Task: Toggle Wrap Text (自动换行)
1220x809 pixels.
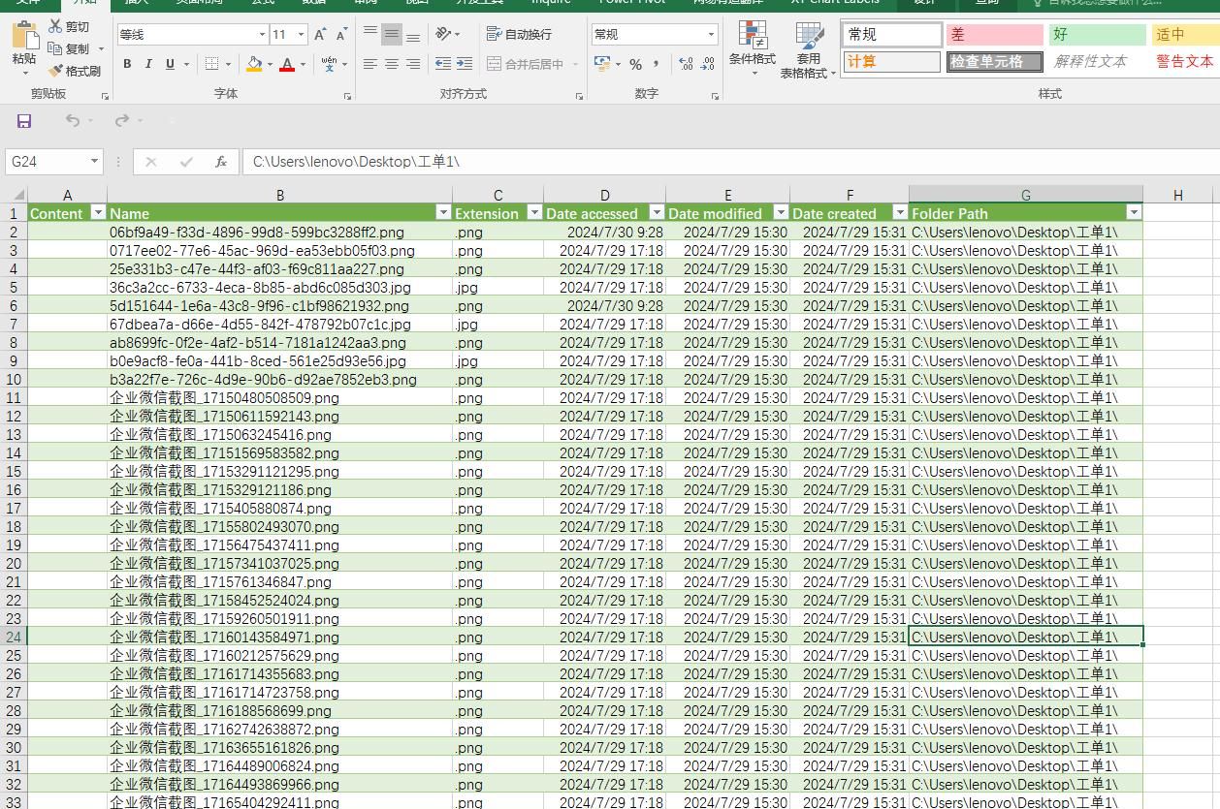Action: 519,34
